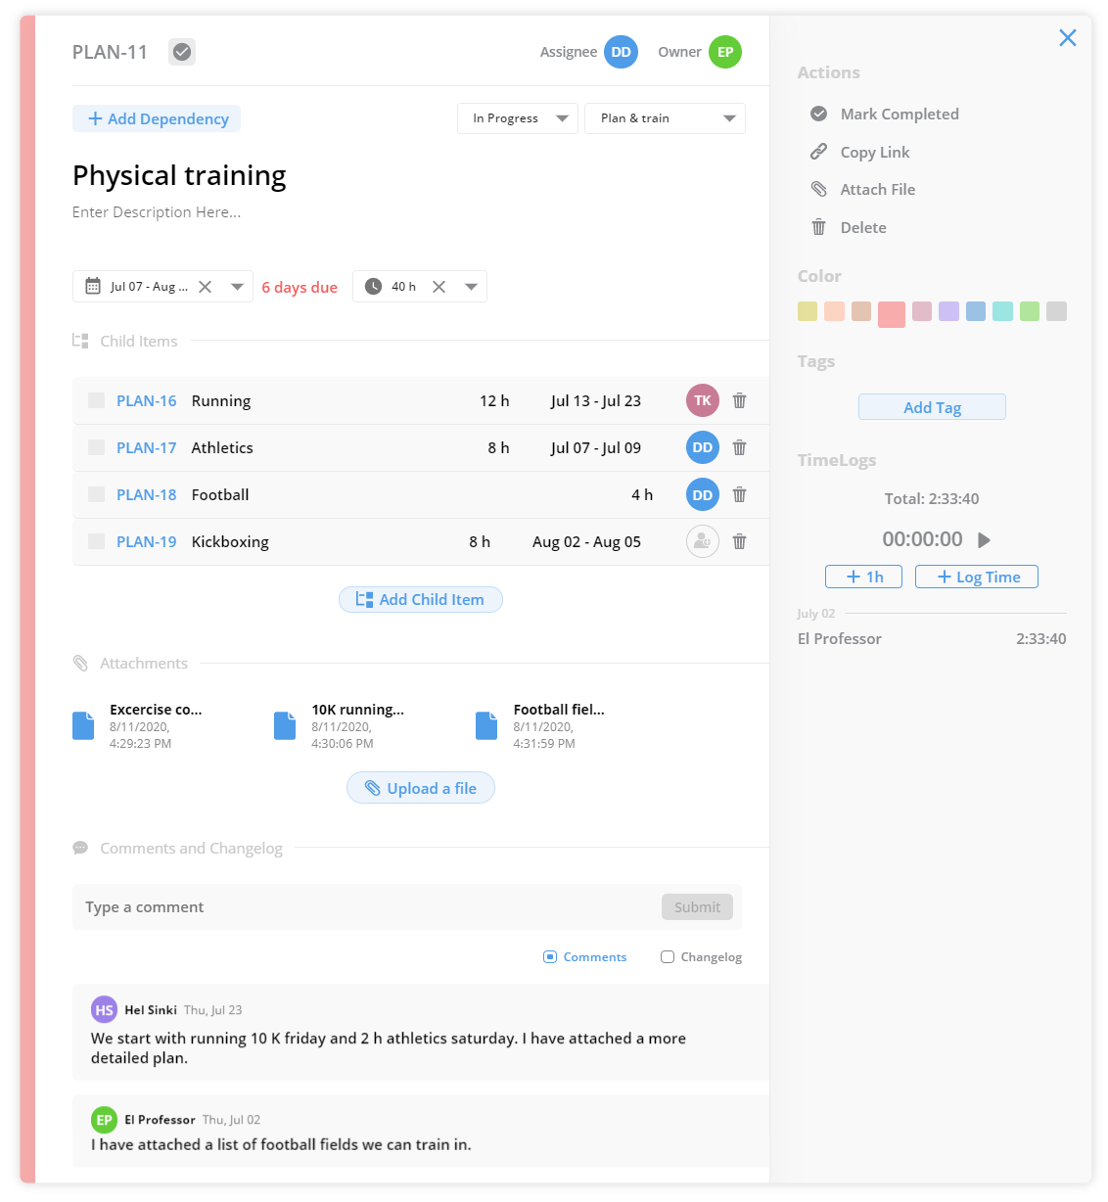The image size is (1108, 1202).
Task: Open the Excercise co... attachment file icon
Action: pos(83,725)
